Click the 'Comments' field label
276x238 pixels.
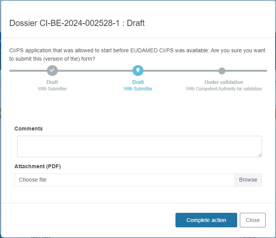tap(29, 129)
